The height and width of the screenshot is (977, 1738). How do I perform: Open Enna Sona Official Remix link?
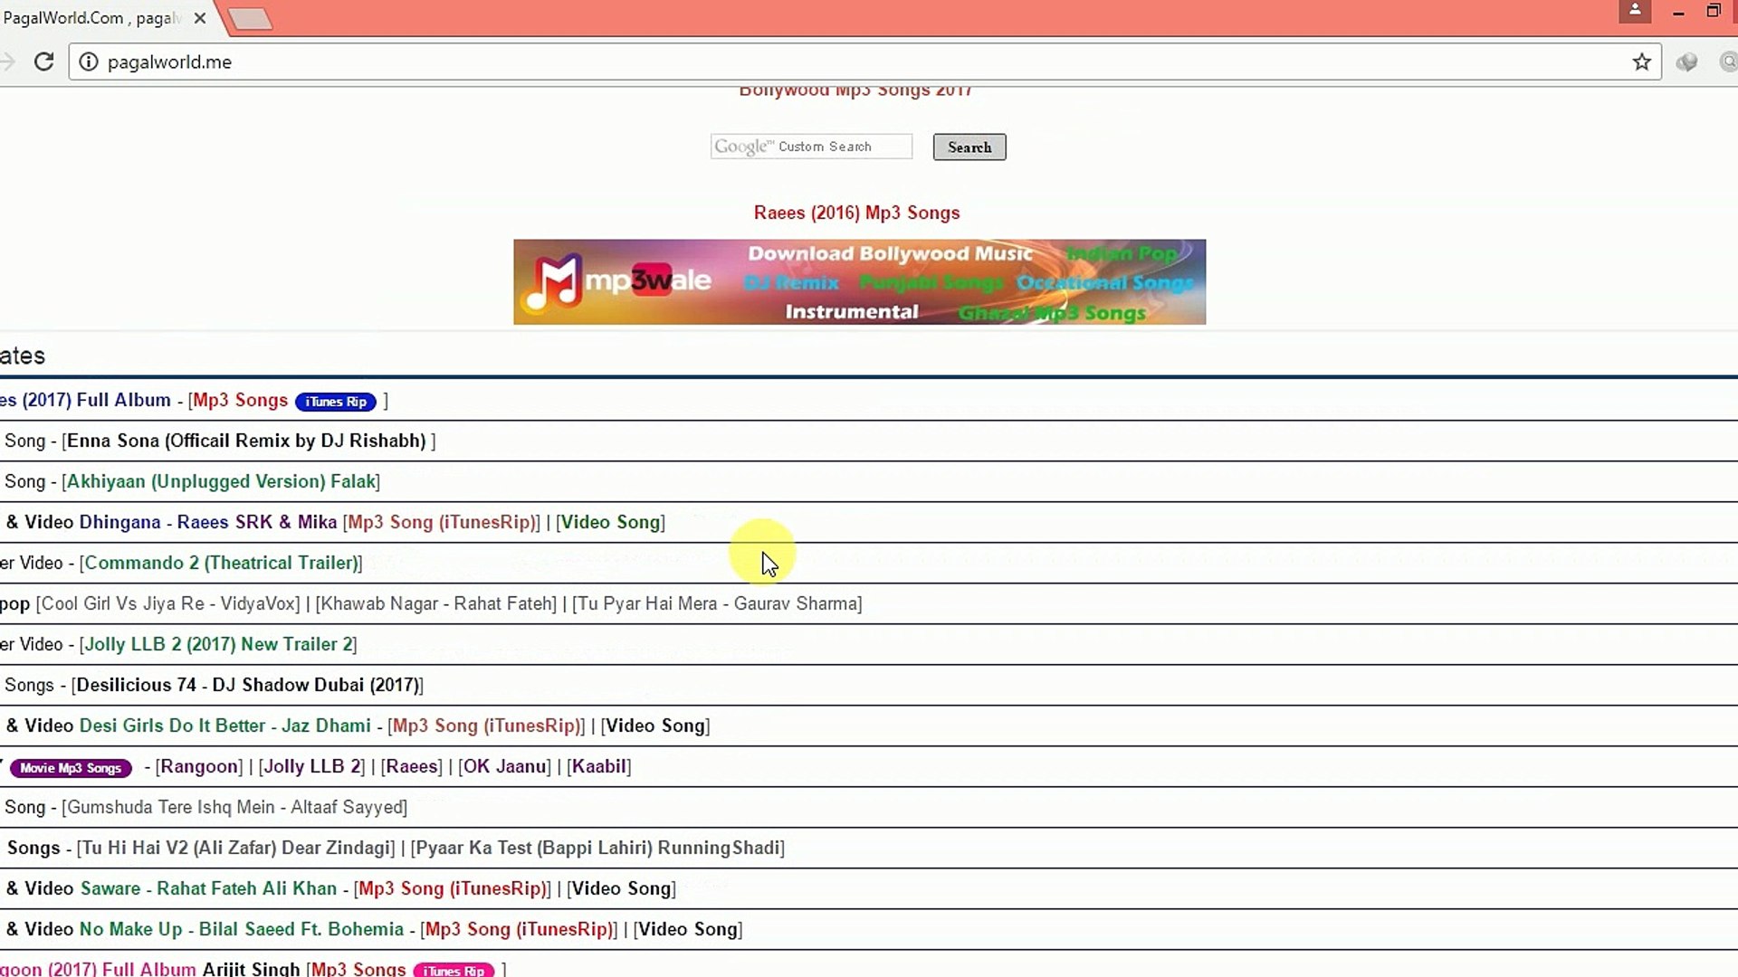click(246, 441)
